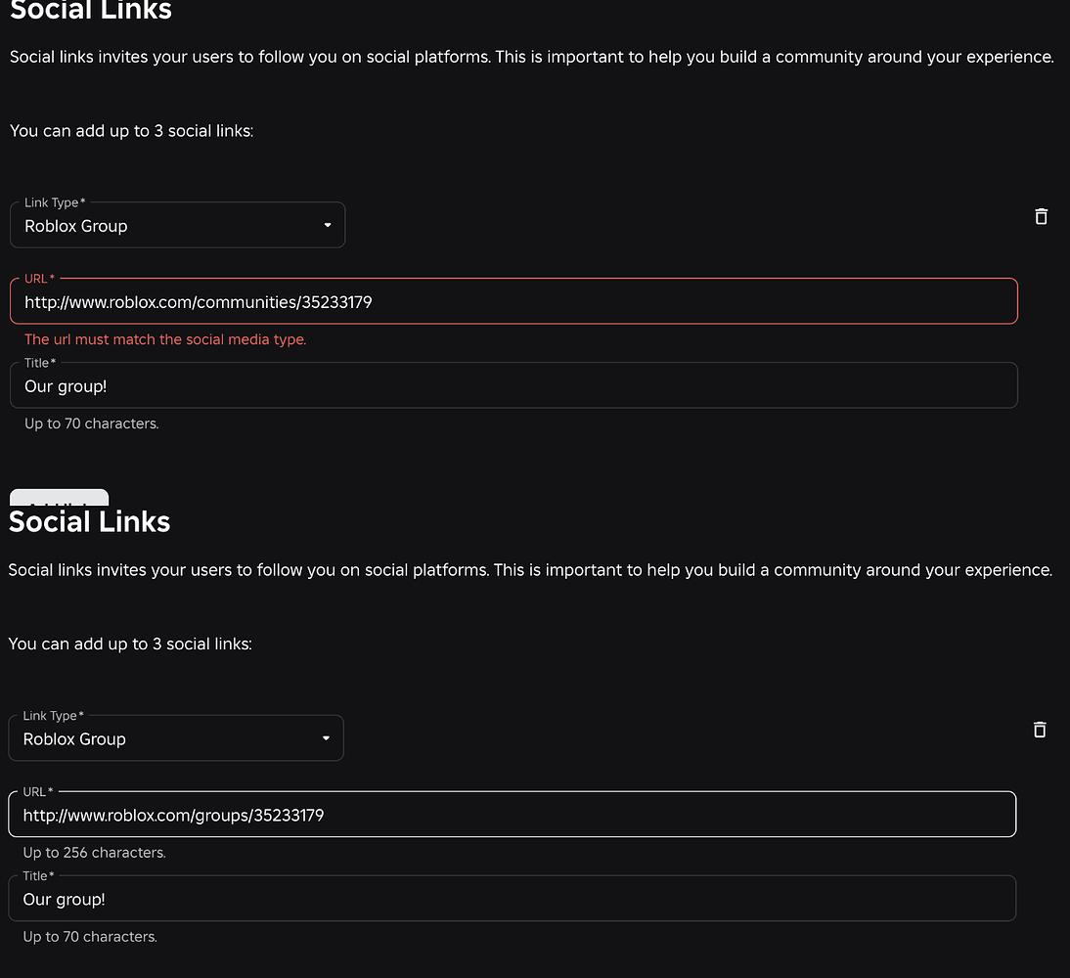Viewport: 1070px width, 978px height.
Task: Click the second Title input field
Action: pos(512,898)
